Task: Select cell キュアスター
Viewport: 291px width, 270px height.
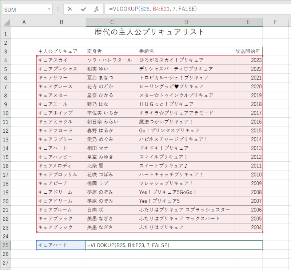Action: 61,96
